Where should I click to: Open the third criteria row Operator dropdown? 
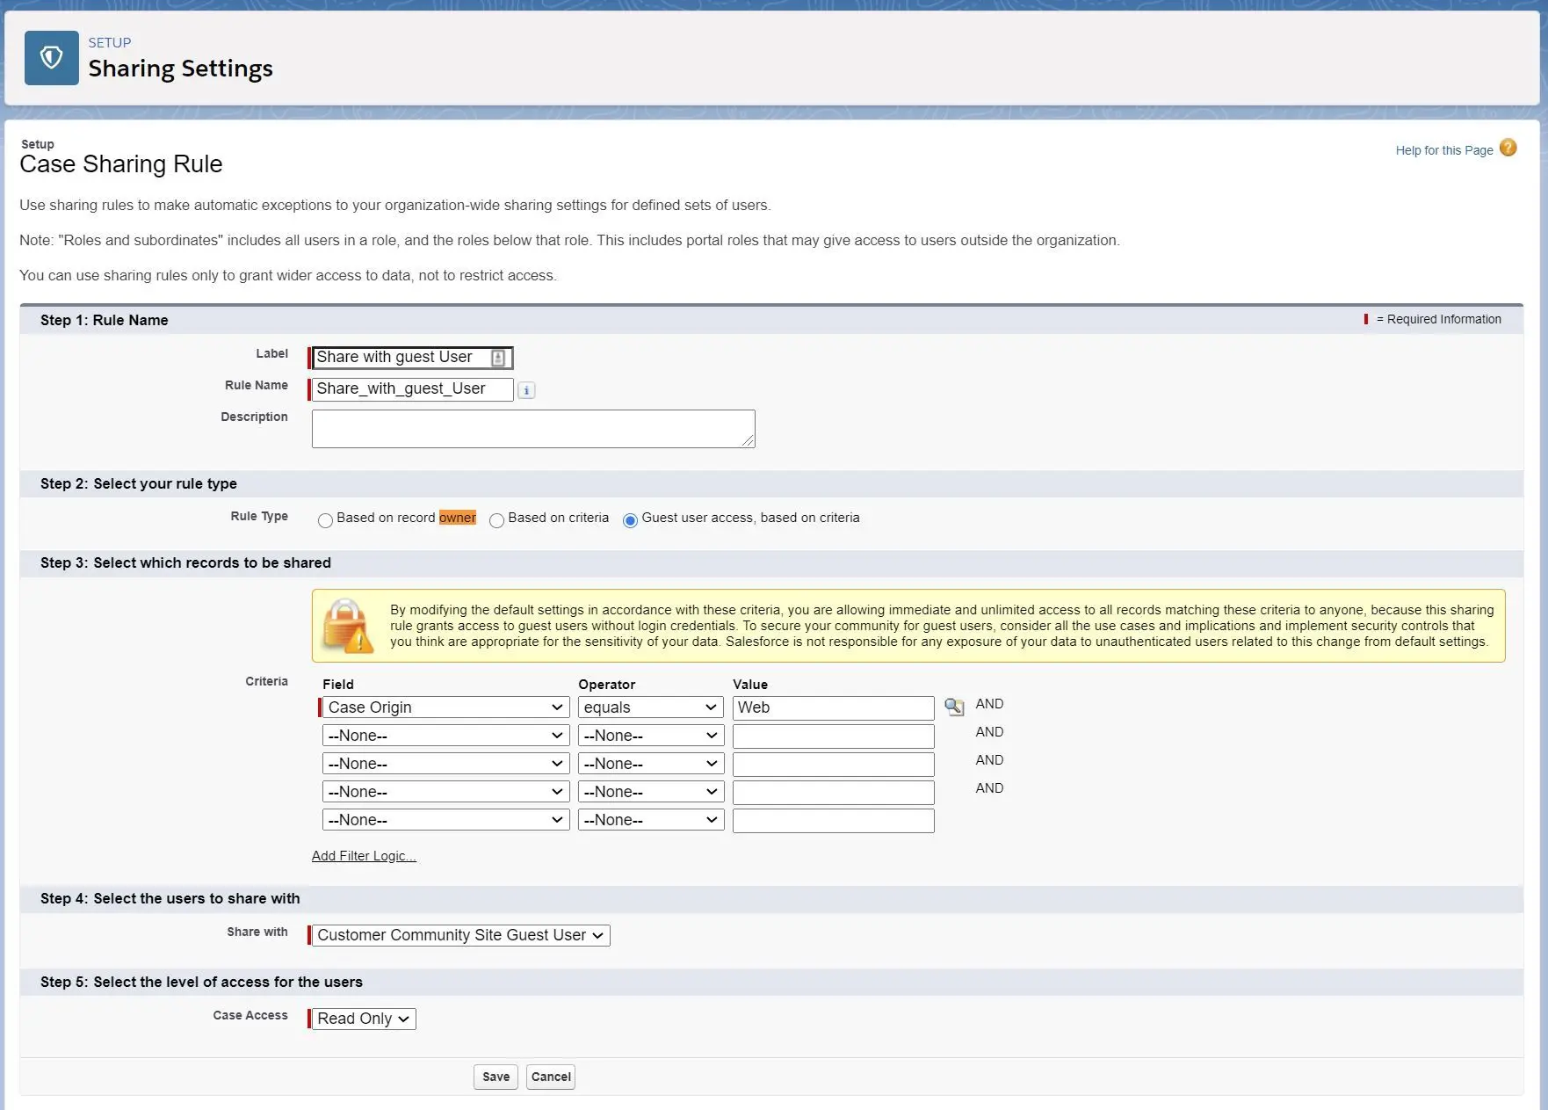[650, 764]
